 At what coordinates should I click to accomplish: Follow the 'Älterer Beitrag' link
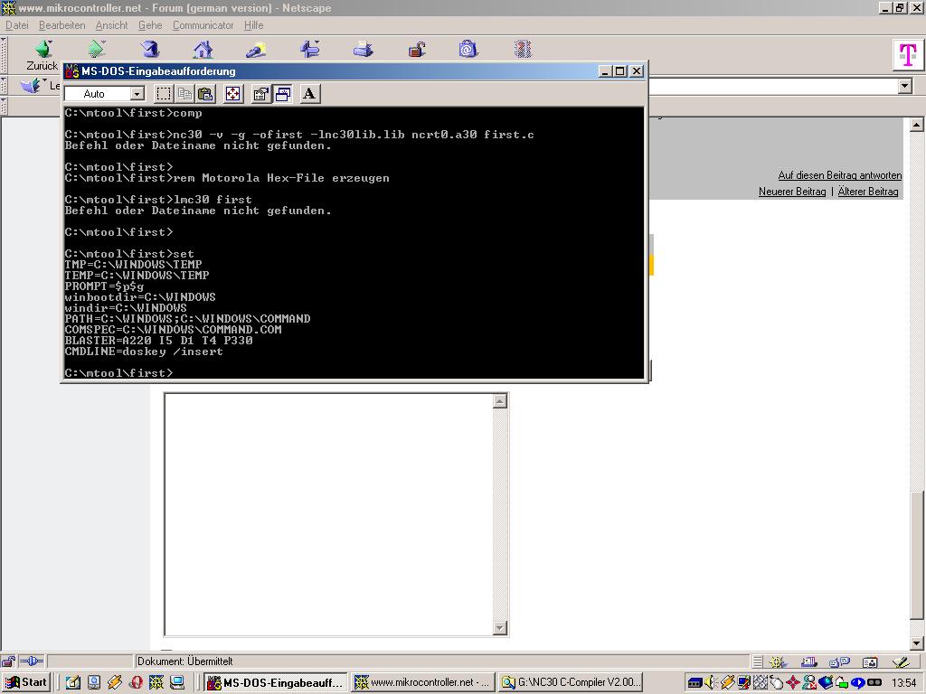point(868,192)
